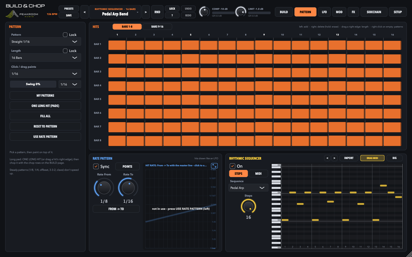Switch to the LFO tab
The image size is (412, 257).
324,12
